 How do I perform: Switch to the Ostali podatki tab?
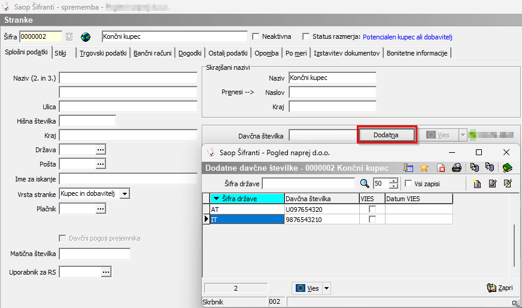pos(228,53)
